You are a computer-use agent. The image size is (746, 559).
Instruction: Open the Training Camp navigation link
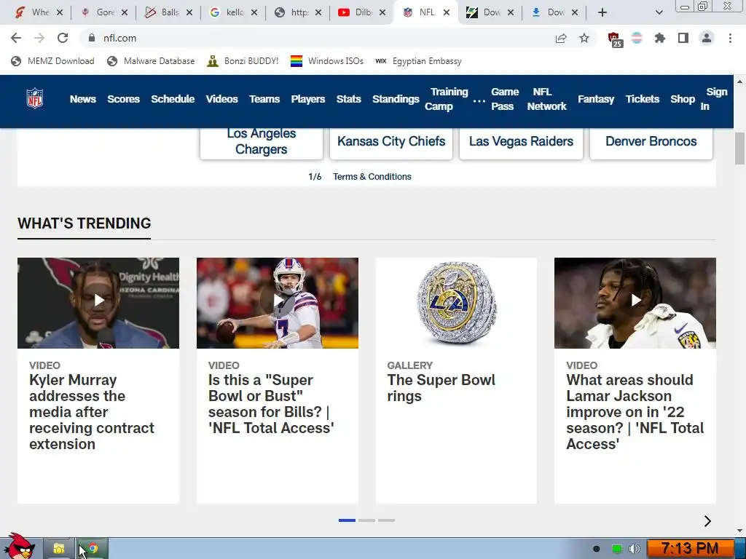pos(447,99)
